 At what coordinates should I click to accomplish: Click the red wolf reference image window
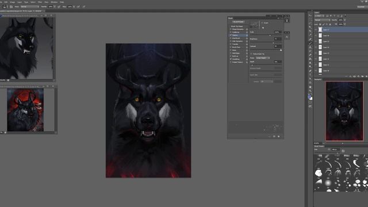(25, 110)
